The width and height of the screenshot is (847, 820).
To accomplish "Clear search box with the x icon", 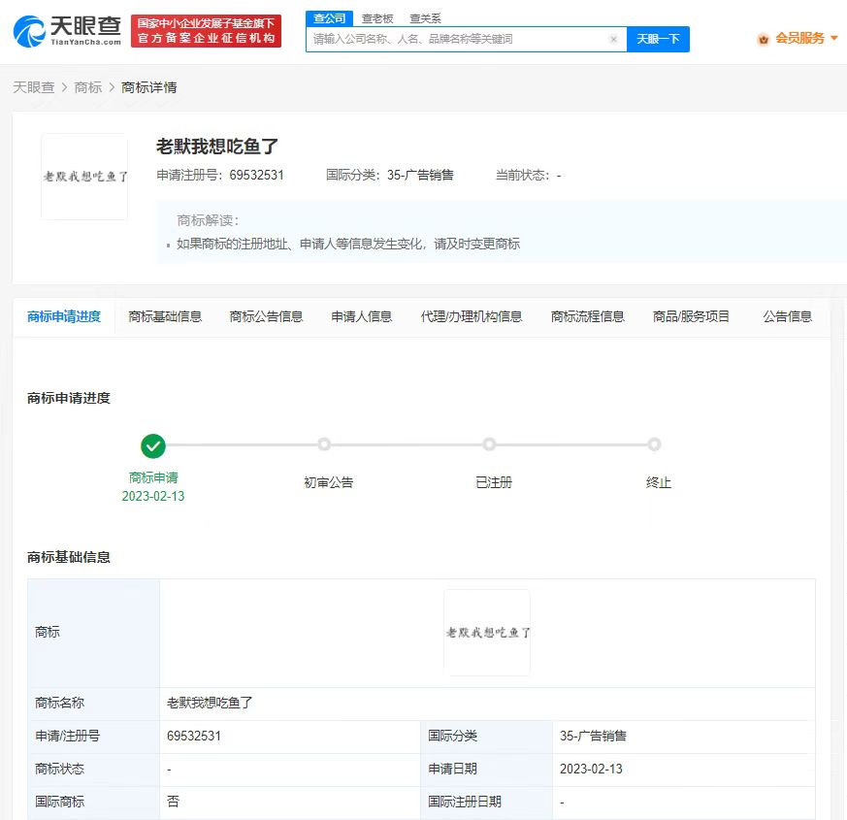I will pyautogui.click(x=613, y=39).
